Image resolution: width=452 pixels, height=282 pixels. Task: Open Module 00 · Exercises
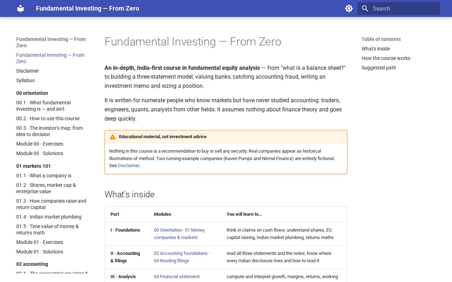(40, 144)
